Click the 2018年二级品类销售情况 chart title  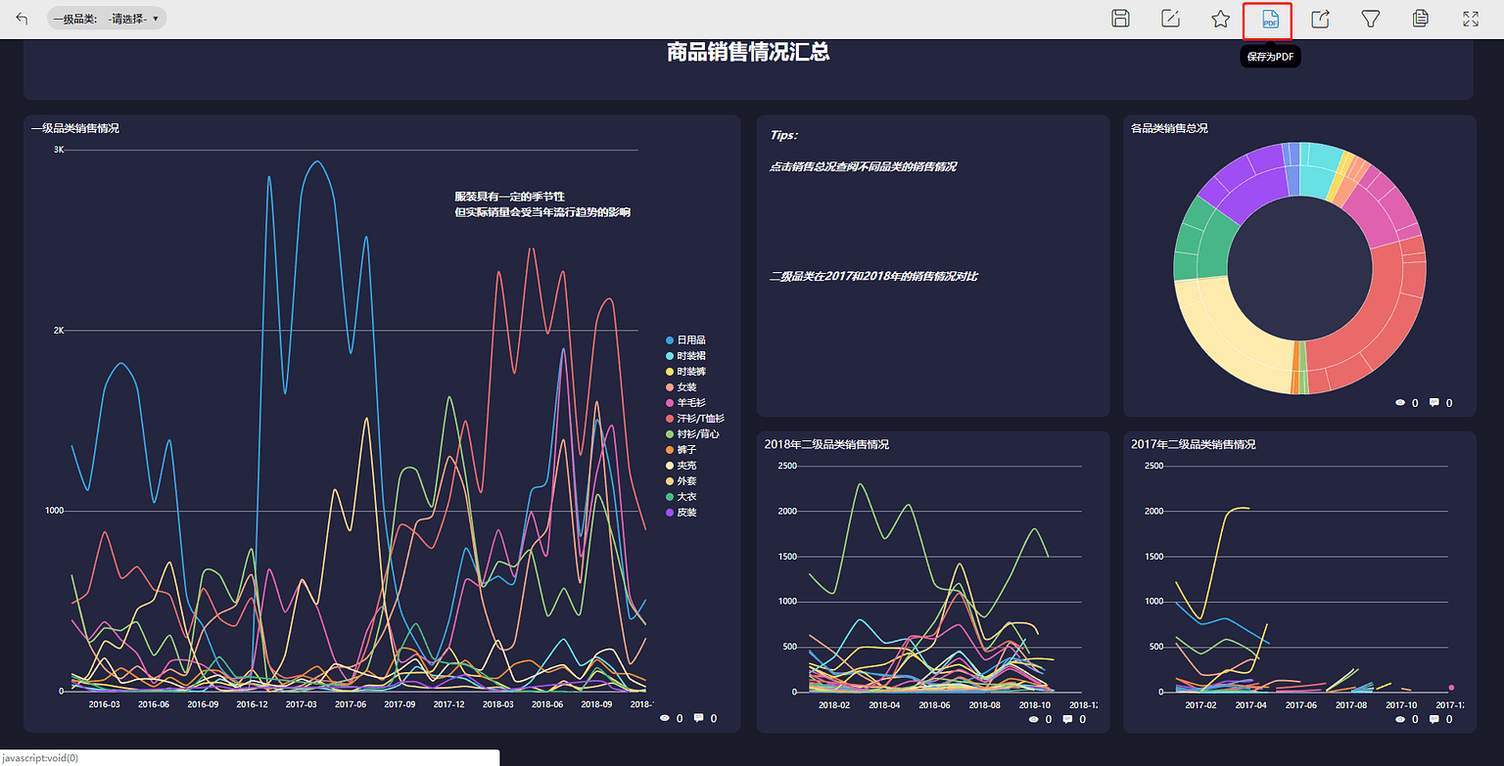[x=826, y=444]
